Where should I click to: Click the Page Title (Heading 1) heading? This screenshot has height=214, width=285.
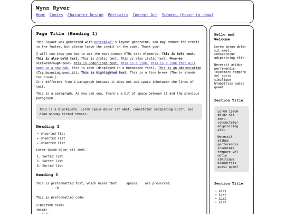66,34
